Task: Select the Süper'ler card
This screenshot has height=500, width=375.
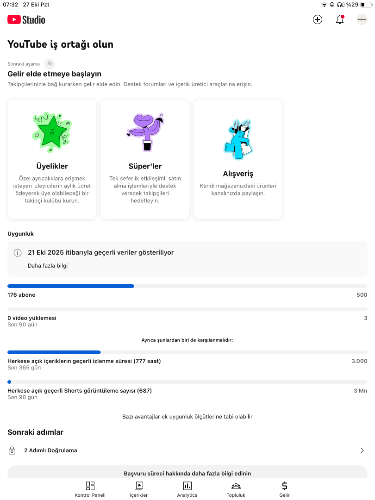Action: pos(145,159)
